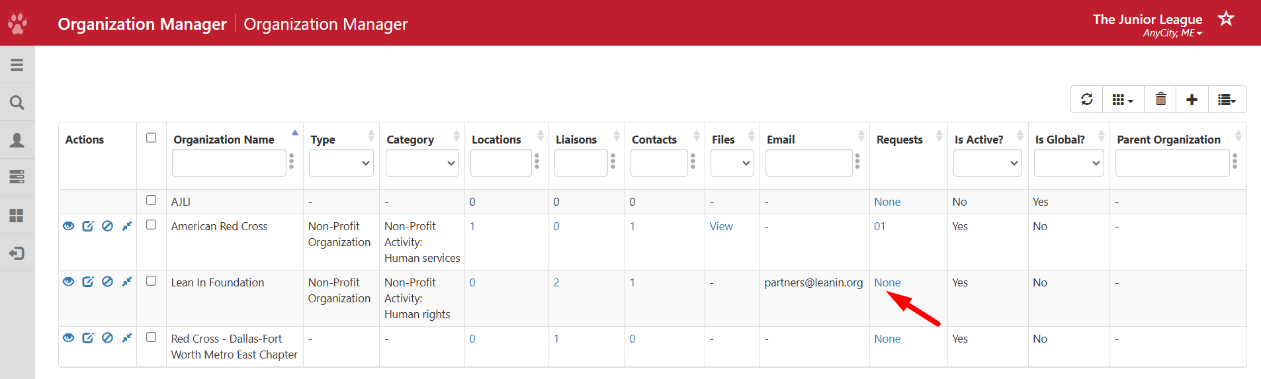This screenshot has height=379, width=1261.
Task: Open the column chooser grid dropdown
Action: 1123,99
